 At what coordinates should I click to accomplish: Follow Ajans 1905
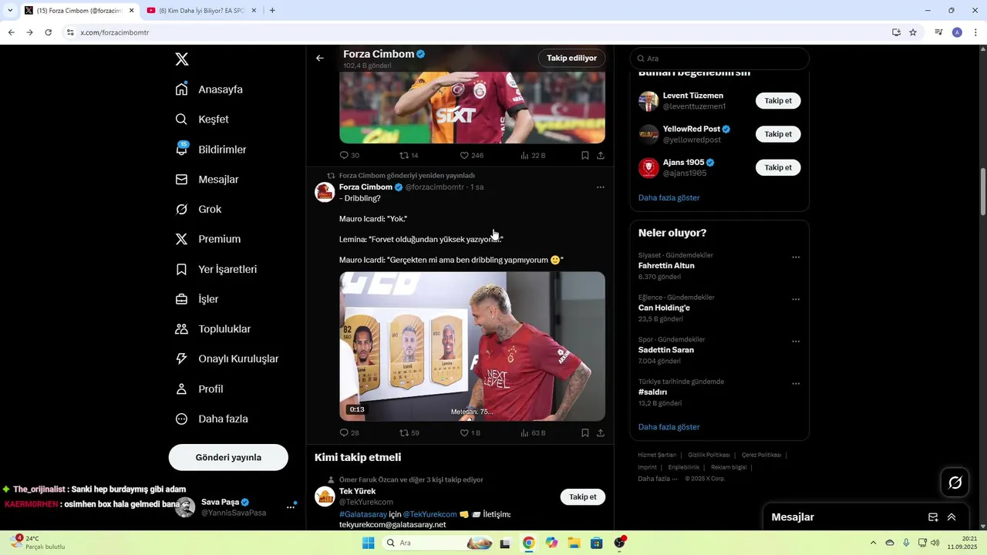[x=778, y=167]
